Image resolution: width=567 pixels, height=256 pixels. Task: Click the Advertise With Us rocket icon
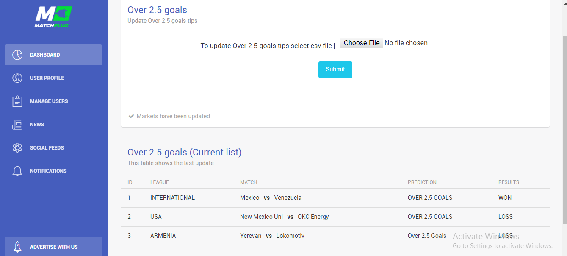click(x=17, y=247)
